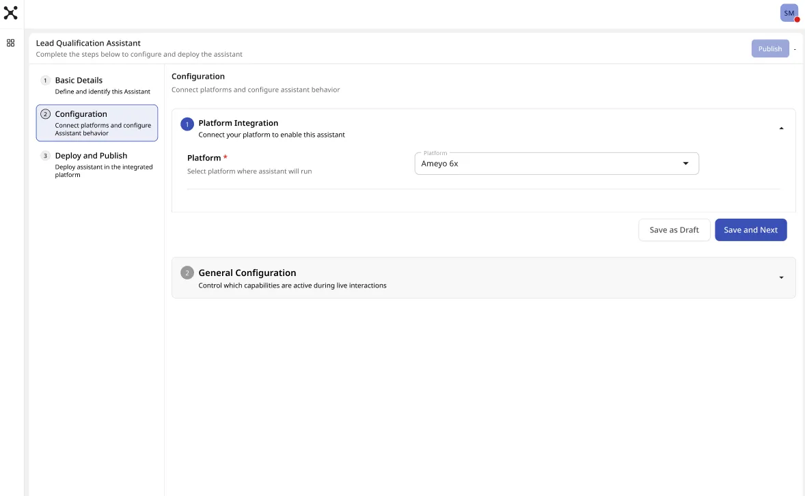Click Save and Next

(x=750, y=230)
